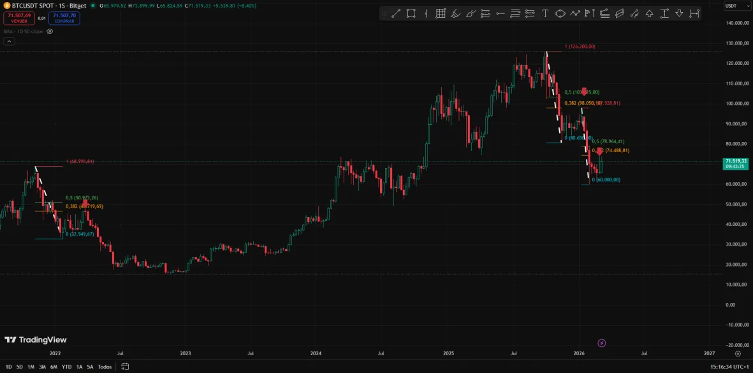This screenshot has width=753, height=373.
Task: Toggle SMA indicator visibility eye
Action: (50, 31)
